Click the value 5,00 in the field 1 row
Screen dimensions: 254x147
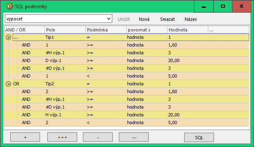pos(173,76)
